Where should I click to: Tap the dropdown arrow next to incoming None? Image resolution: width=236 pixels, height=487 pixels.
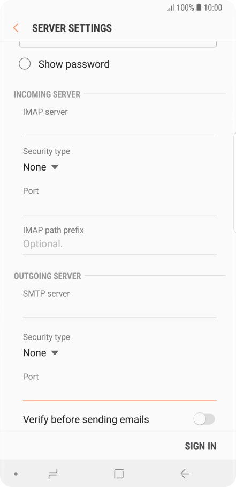55,167
